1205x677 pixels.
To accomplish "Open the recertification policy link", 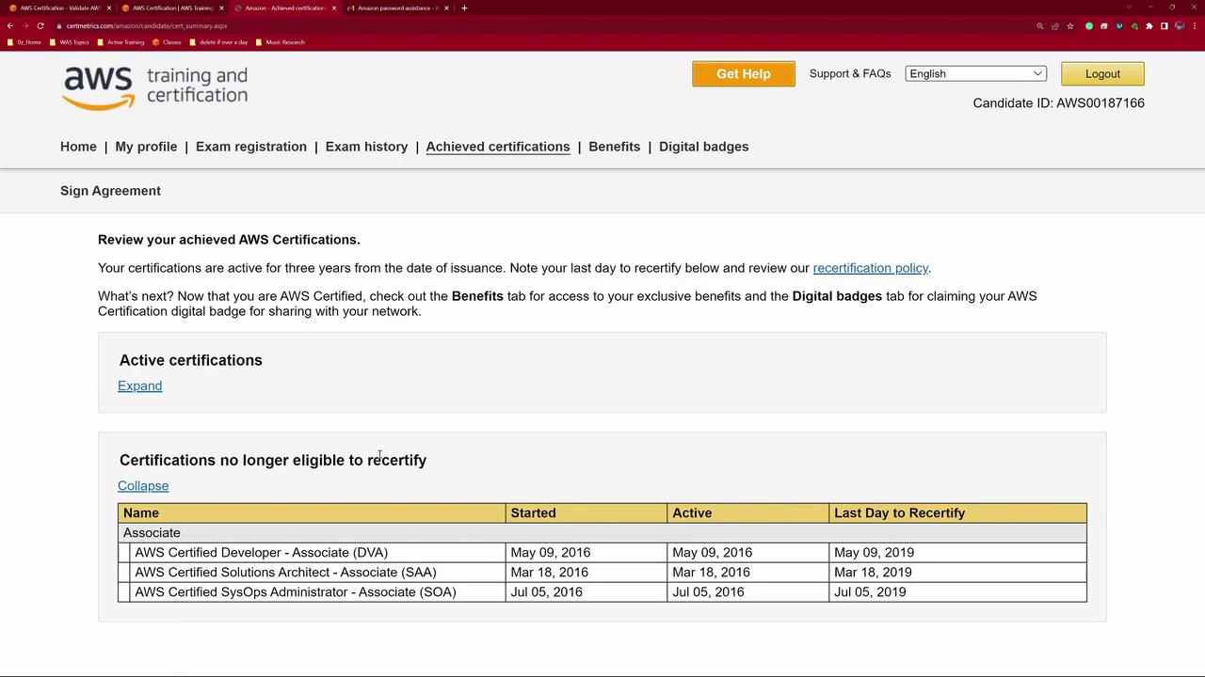I will (870, 268).
